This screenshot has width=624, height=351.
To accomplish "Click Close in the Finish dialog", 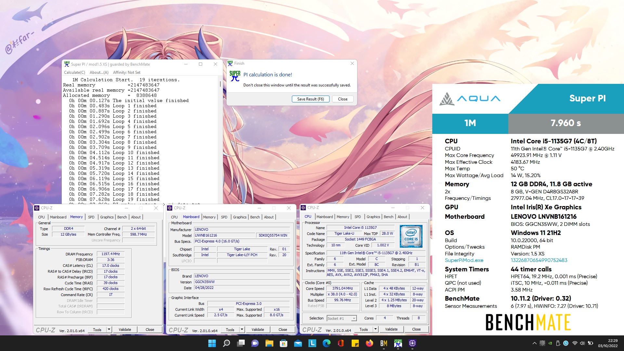I will pos(343,99).
